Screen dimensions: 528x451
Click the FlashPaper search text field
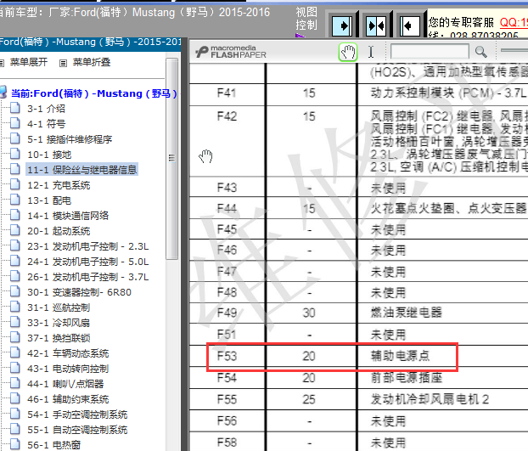(x=430, y=52)
